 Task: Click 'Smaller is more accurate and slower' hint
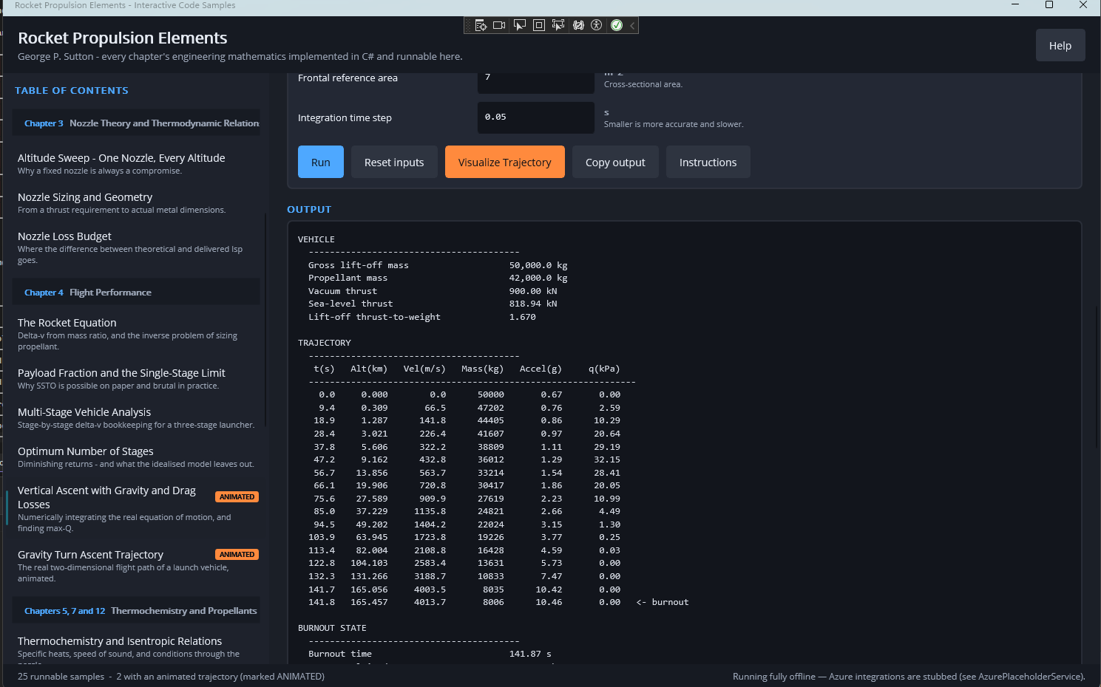click(674, 124)
